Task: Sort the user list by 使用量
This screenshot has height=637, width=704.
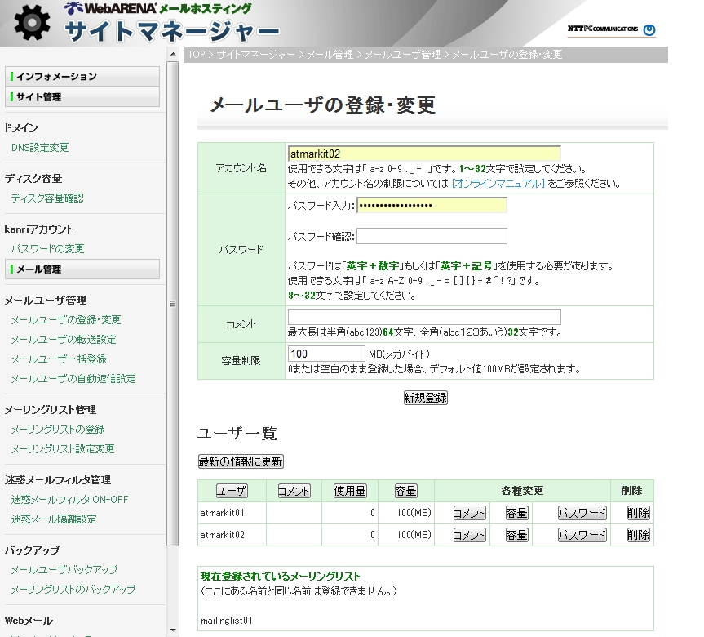Action: point(350,491)
